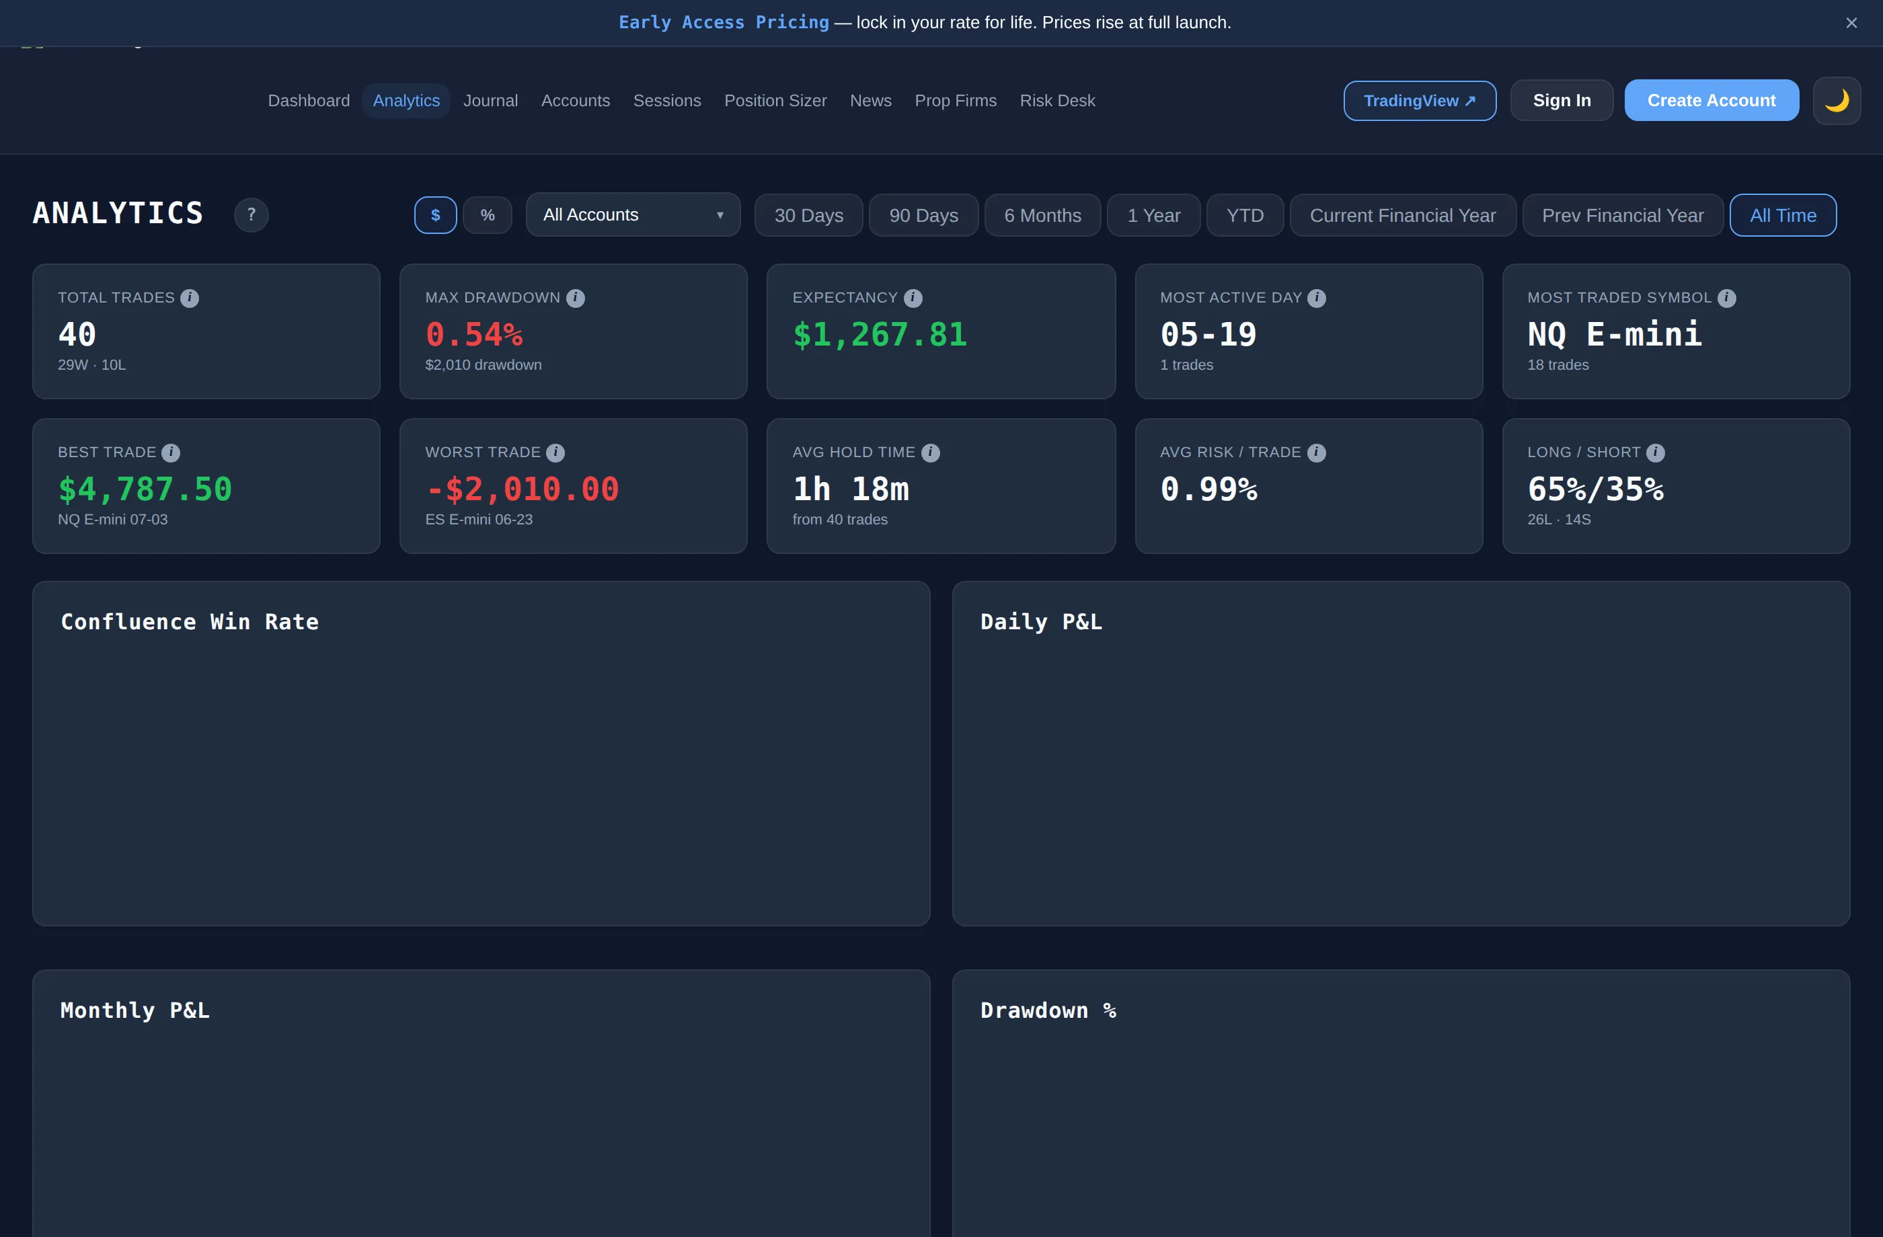
Task: Toggle dark mode with the moon button
Action: click(1837, 100)
